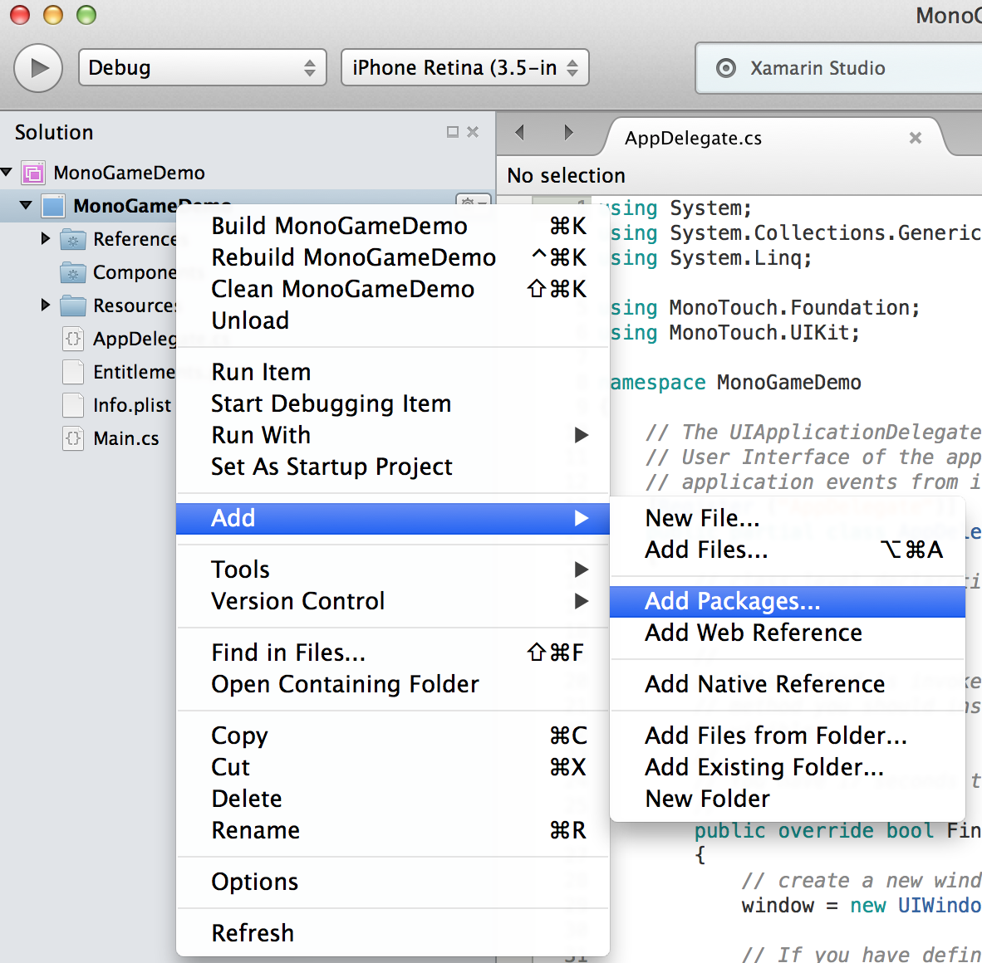Open the Tools submenu
This screenshot has height=963, width=982.
tap(393, 569)
